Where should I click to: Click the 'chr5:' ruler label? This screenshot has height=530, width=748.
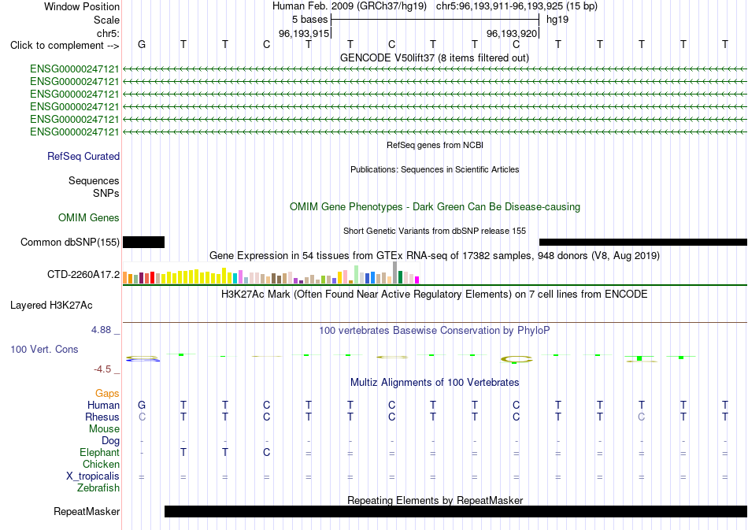pos(109,33)
